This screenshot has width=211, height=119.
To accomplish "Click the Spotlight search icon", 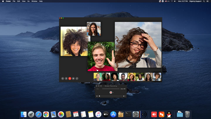I will (x=205, y=1).
